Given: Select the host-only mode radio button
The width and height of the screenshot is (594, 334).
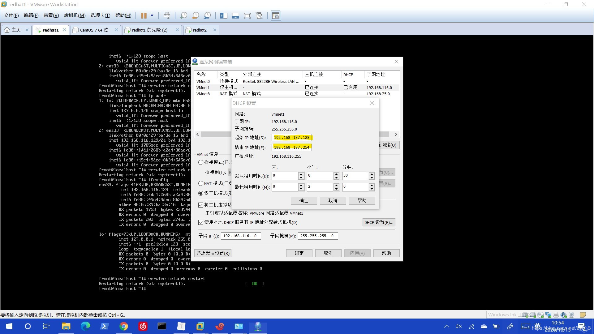Looking at the screenshot, I should point(201,193).
